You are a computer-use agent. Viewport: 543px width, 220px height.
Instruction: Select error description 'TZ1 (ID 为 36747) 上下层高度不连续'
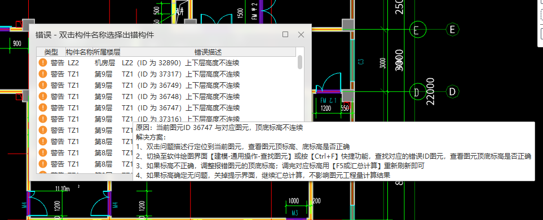coord(180,108)
